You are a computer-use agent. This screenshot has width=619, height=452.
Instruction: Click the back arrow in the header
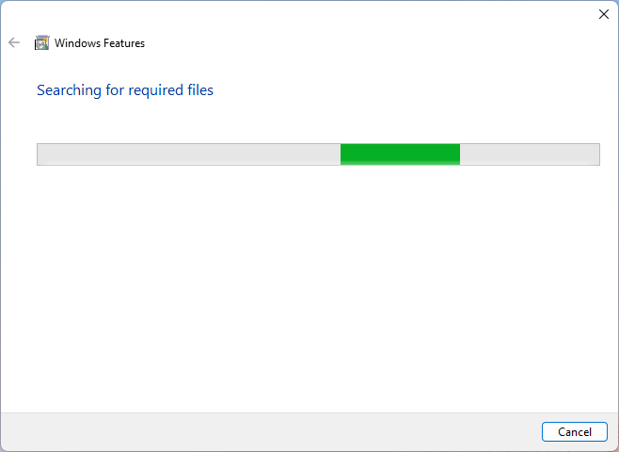[14, 42]
